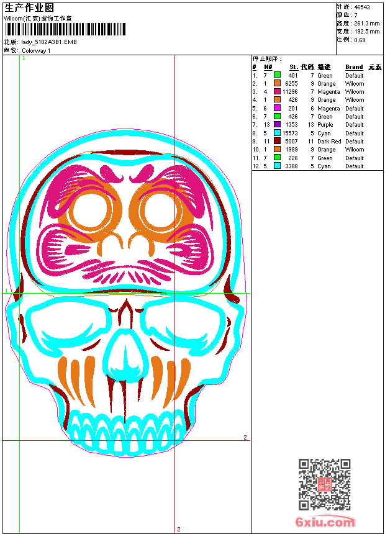Click the Dark Red color name
This screenshot has height=534, width=385.
(x=329, y=141)
